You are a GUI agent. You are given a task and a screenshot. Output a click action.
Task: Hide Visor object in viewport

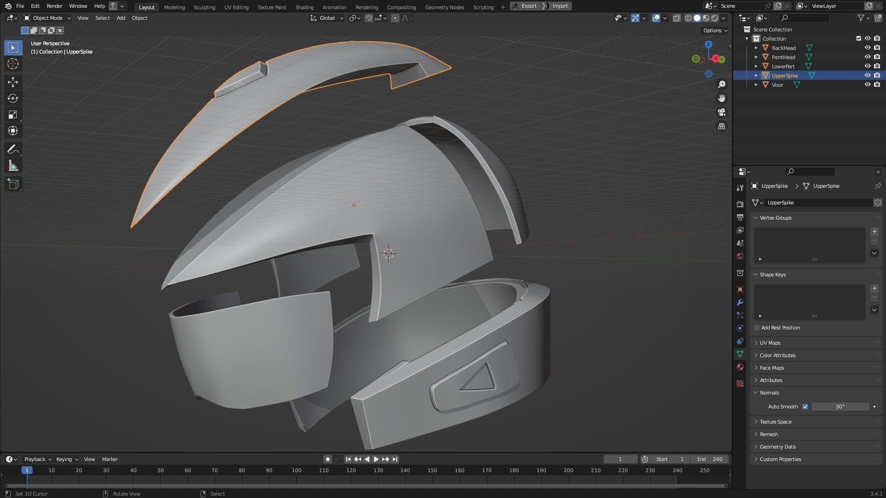pyautogui.click(x=868, y=84)
